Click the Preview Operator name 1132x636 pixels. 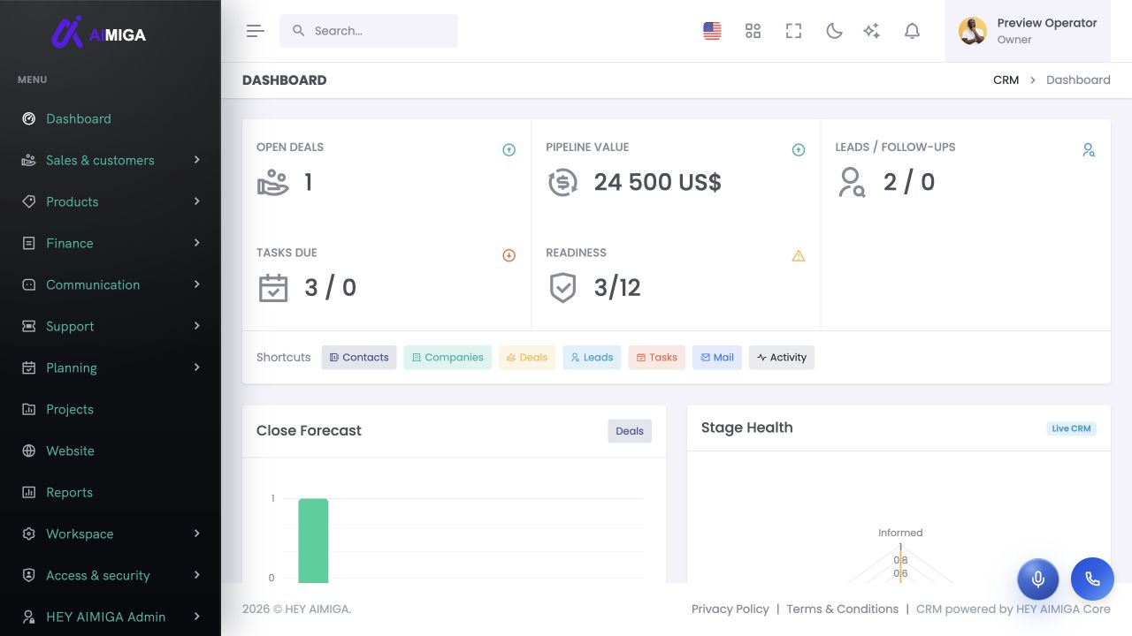click(x=1047, y=23)
